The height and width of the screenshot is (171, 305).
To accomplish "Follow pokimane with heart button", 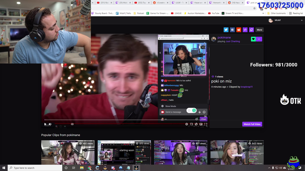I will click(x=253, y=39).
